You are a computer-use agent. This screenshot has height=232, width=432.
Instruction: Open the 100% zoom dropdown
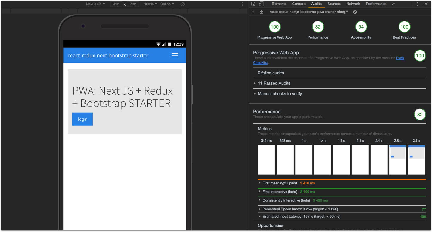coord(151,4)
